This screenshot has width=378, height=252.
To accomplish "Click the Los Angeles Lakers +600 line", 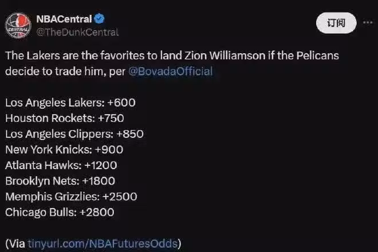I will click(x=70, y=103).
